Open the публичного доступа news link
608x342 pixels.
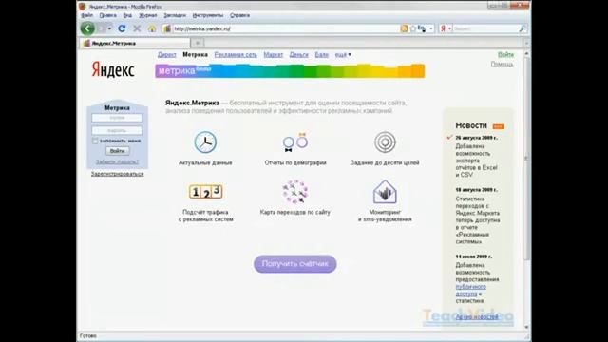pos(470,290)
